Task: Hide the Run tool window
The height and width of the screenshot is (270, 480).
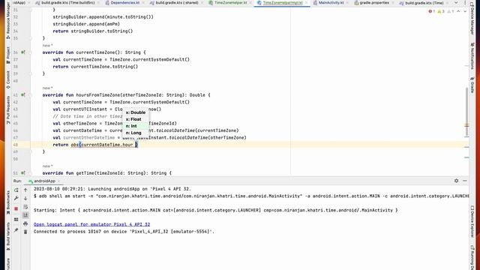Action: (465, 181)
